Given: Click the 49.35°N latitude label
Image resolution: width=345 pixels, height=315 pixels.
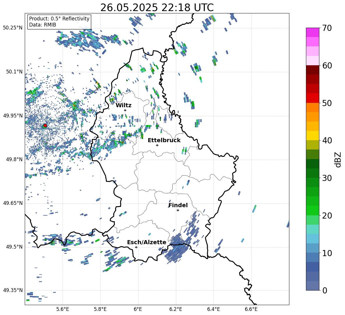Looking at the screenshot, I should pyautogui.click(x=13, y=290).
